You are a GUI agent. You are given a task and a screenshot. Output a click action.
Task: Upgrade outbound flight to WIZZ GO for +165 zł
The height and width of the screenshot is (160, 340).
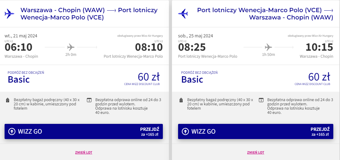click(x=84, y=131)
